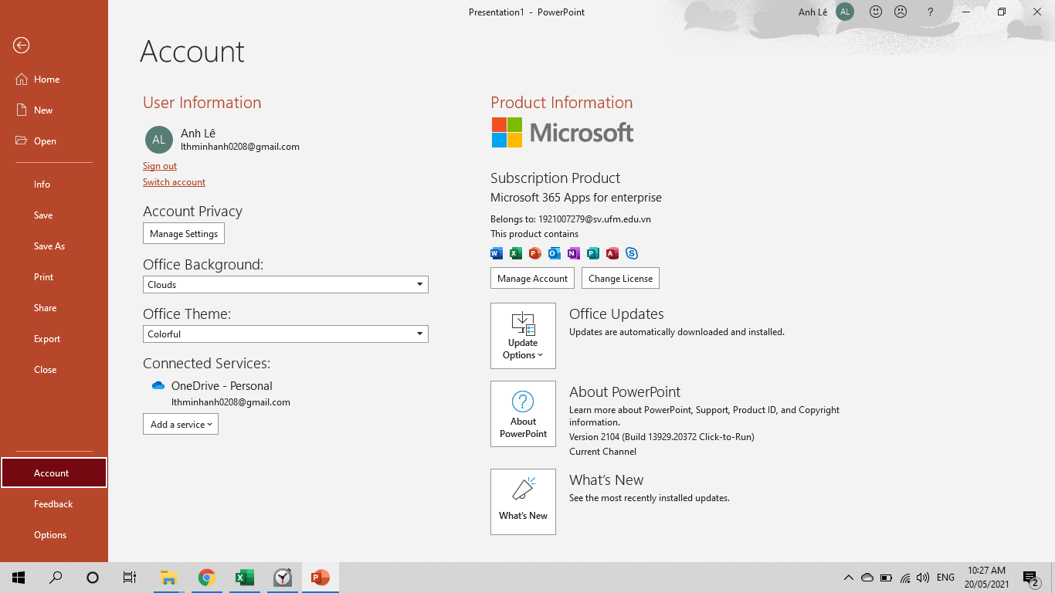The image size is (1055, 593).
Task: Choose Save As in the sidebar
Action: [x=54, y=246]
